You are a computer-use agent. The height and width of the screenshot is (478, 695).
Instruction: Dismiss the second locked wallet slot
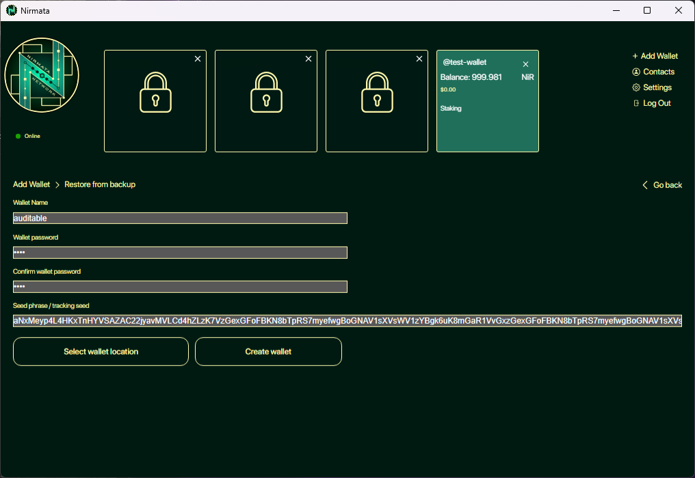point(308,59)
